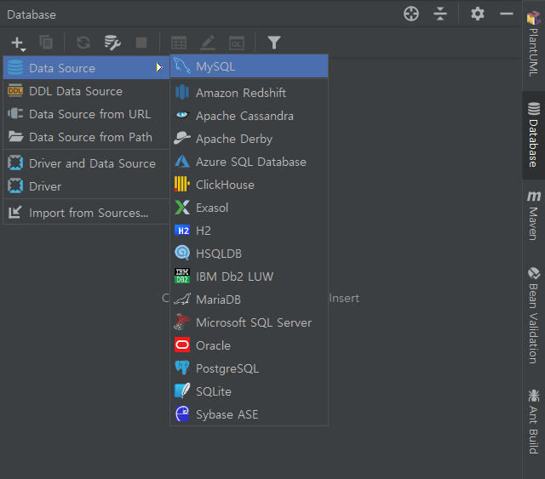The width and height of the screenshot is (545, 479).
Task: Select Azure SQL Database entry
Action: (249, 162)
